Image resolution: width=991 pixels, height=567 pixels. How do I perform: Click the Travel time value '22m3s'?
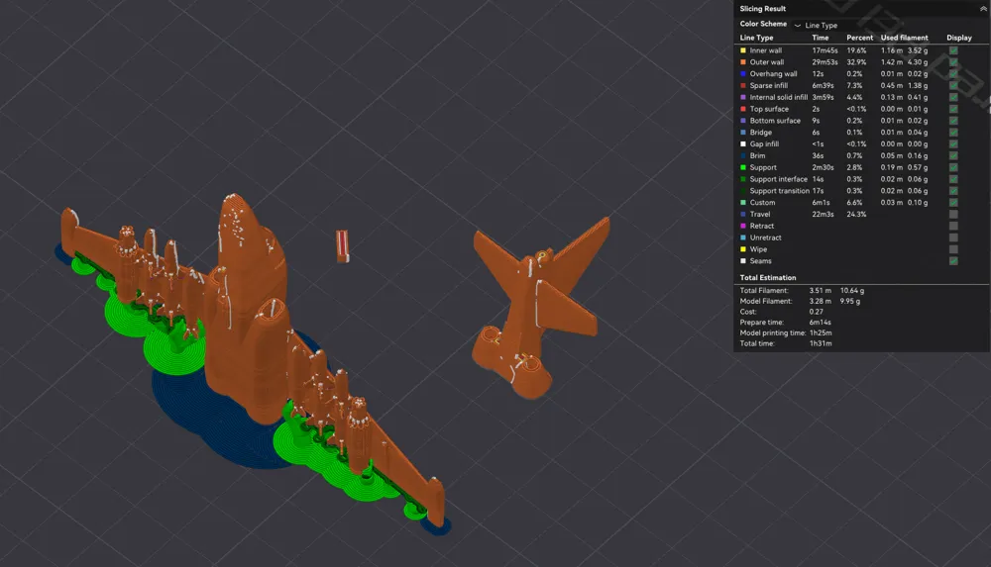(x=823, y=214)
